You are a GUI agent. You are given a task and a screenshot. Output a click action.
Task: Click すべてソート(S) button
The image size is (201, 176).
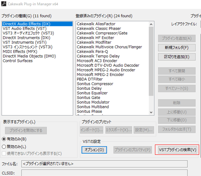pyautogui.click(x=177, y=89)
